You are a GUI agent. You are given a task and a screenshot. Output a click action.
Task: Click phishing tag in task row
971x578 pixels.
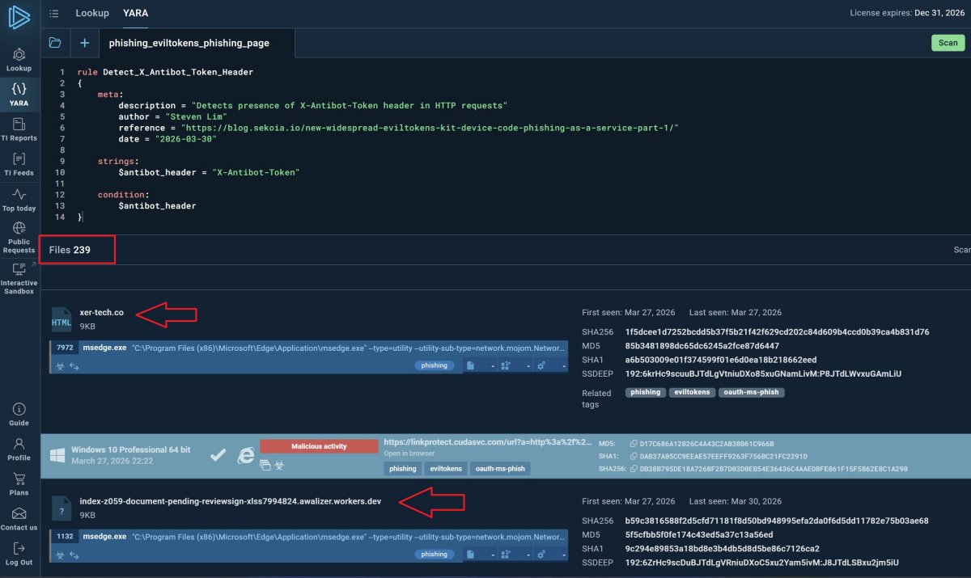coord(403,468)
